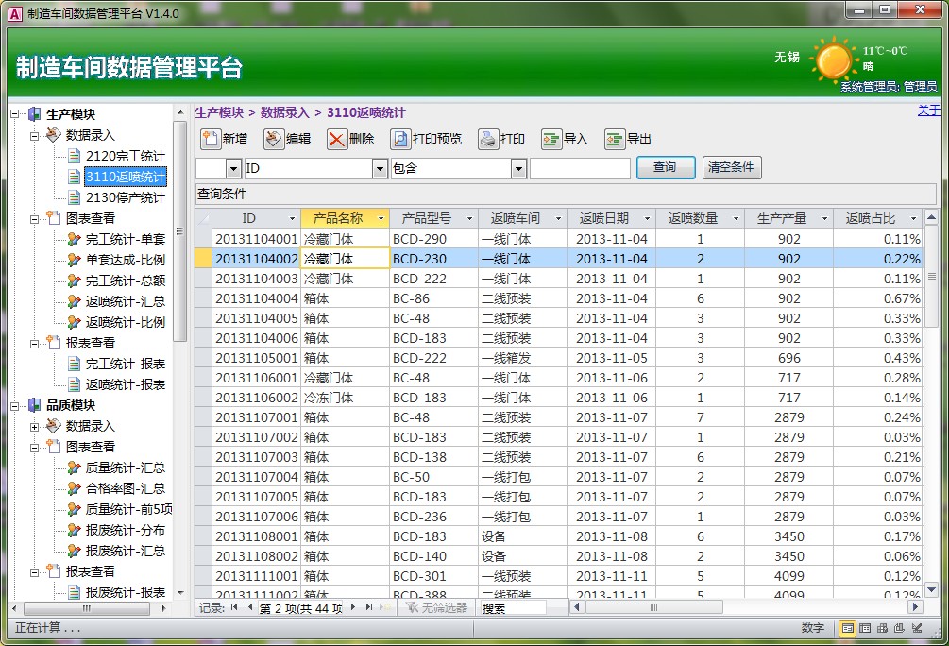This screenshot has height=646, width=949.
Task: Open the 合格率图-汇总 chart
Action: (125, 488)
